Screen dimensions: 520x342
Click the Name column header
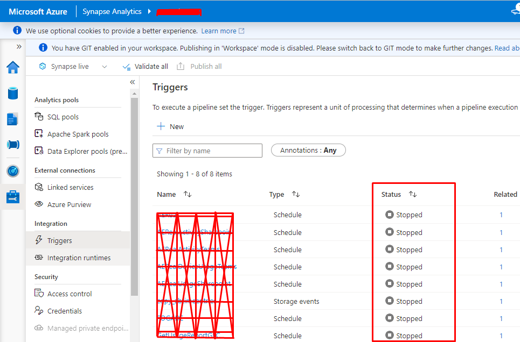pyautogui.click(x=167, y=194)
